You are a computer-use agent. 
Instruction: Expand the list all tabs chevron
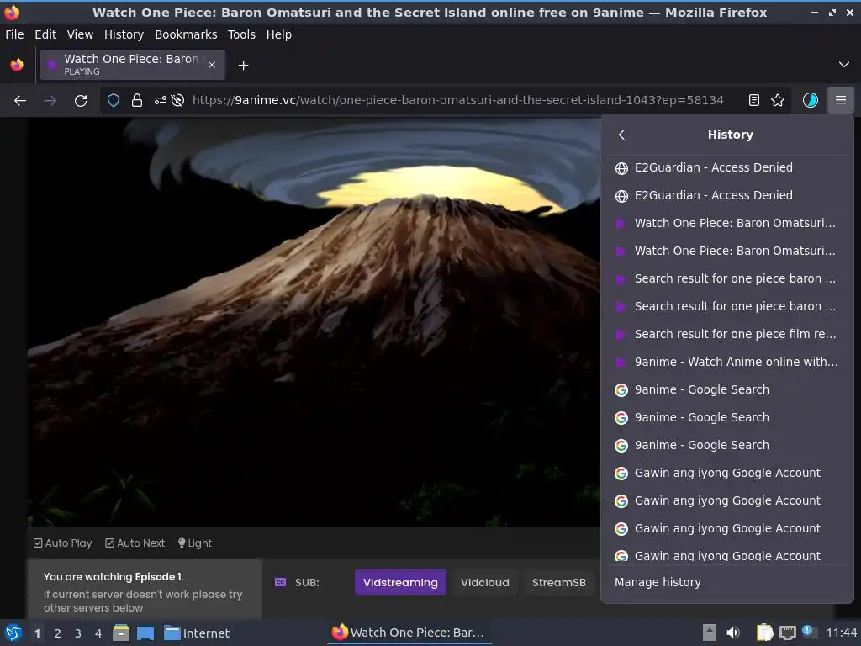(844, 65)
